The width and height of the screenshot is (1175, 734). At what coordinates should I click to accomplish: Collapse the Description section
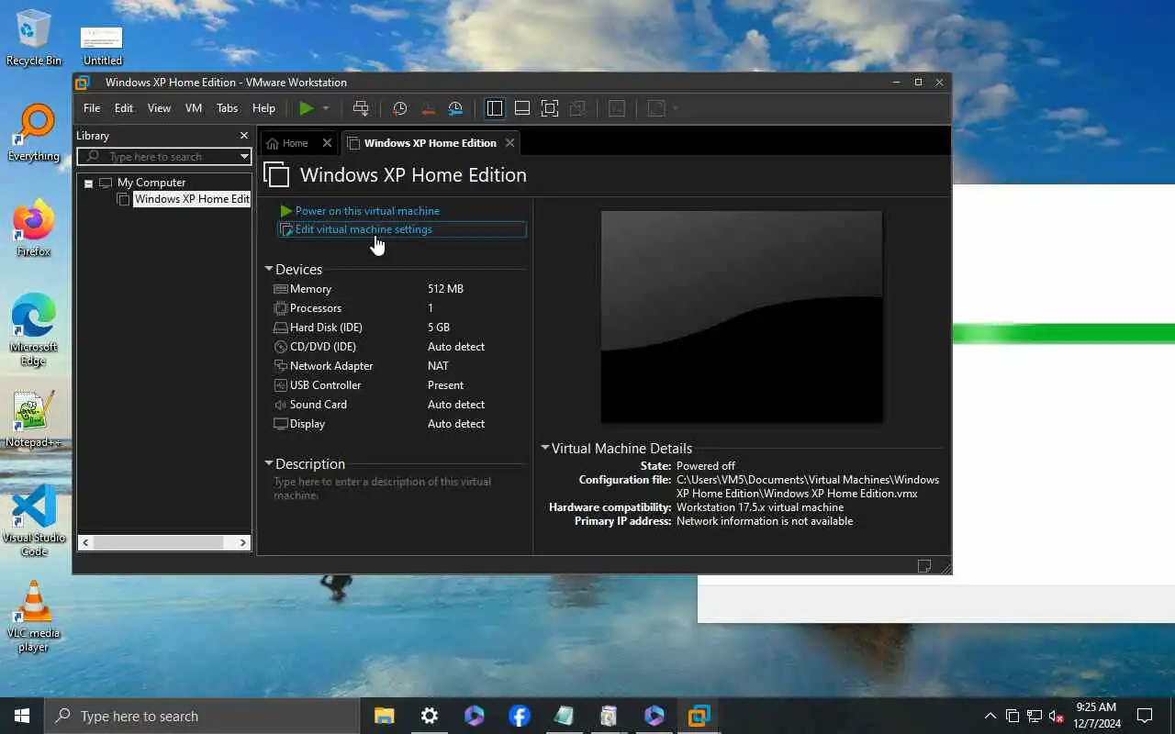[269, 463]
